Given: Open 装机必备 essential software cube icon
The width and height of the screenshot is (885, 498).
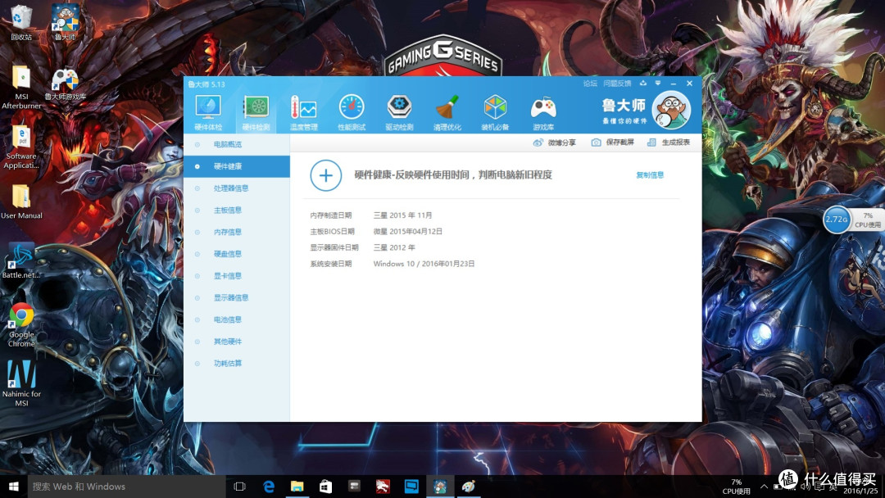Looking at the screenshot, I should [495, 113].
